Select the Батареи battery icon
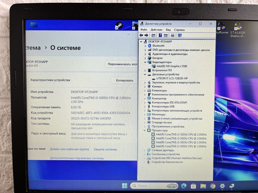 point(149,58)
